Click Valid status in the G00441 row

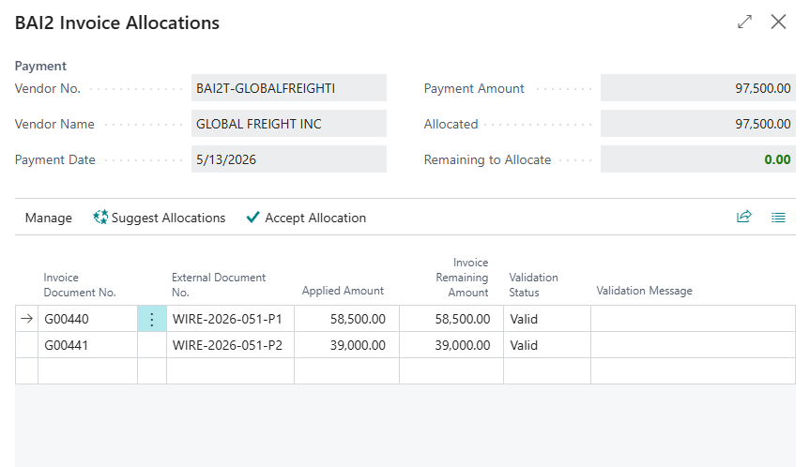point(547,345)
